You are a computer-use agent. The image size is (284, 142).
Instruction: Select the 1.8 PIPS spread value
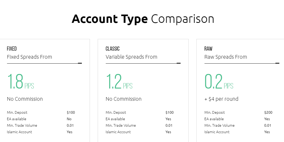point(21,82)
